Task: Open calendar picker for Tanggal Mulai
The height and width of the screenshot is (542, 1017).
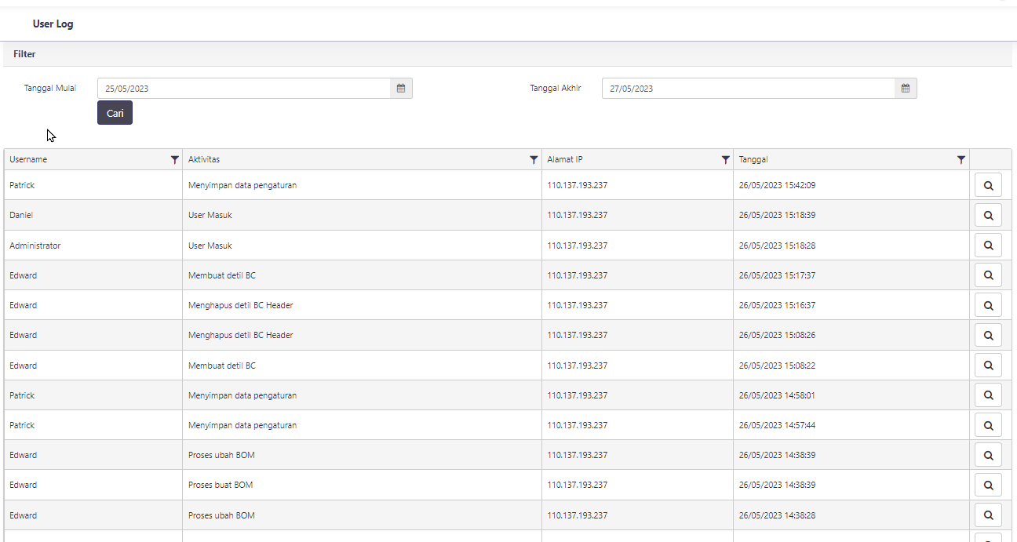Action: [401, 89]
